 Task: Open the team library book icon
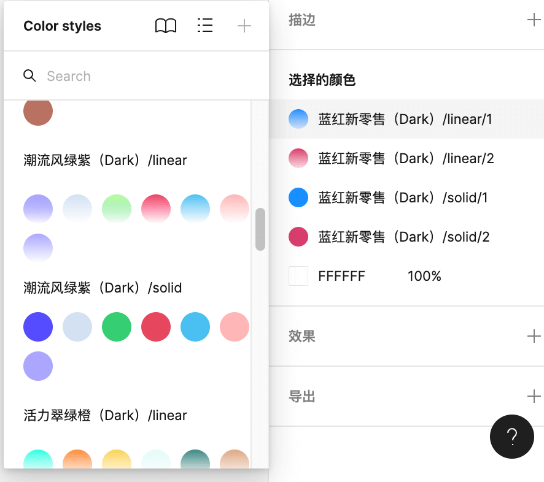[x=166, y=26]
